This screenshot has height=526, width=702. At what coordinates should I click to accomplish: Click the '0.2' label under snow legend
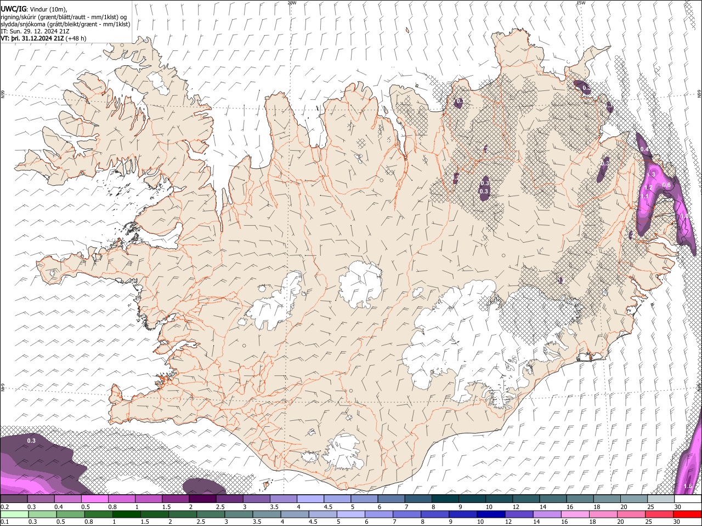[x=4, y=507]
